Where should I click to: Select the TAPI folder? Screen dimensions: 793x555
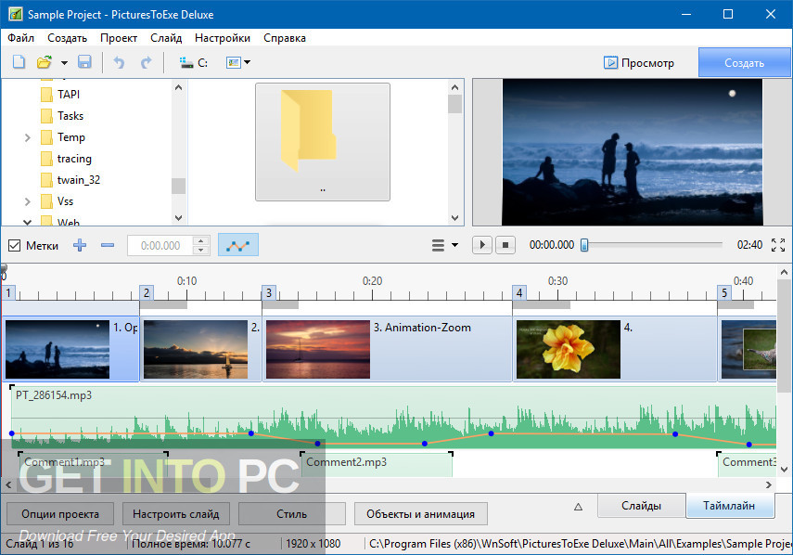click(x=69, y=95)
